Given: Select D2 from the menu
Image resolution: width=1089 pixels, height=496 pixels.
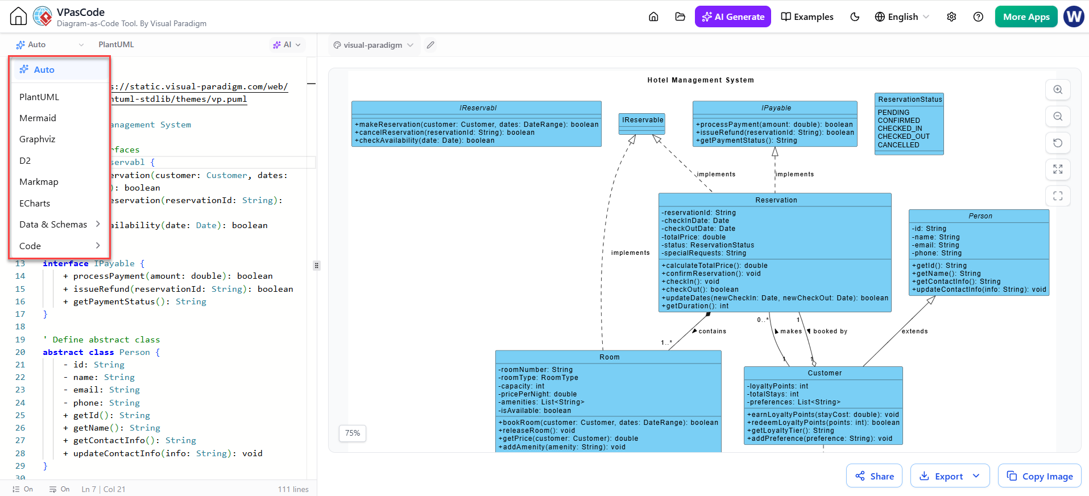Looking at the screenshot, I should click(60, 160).
